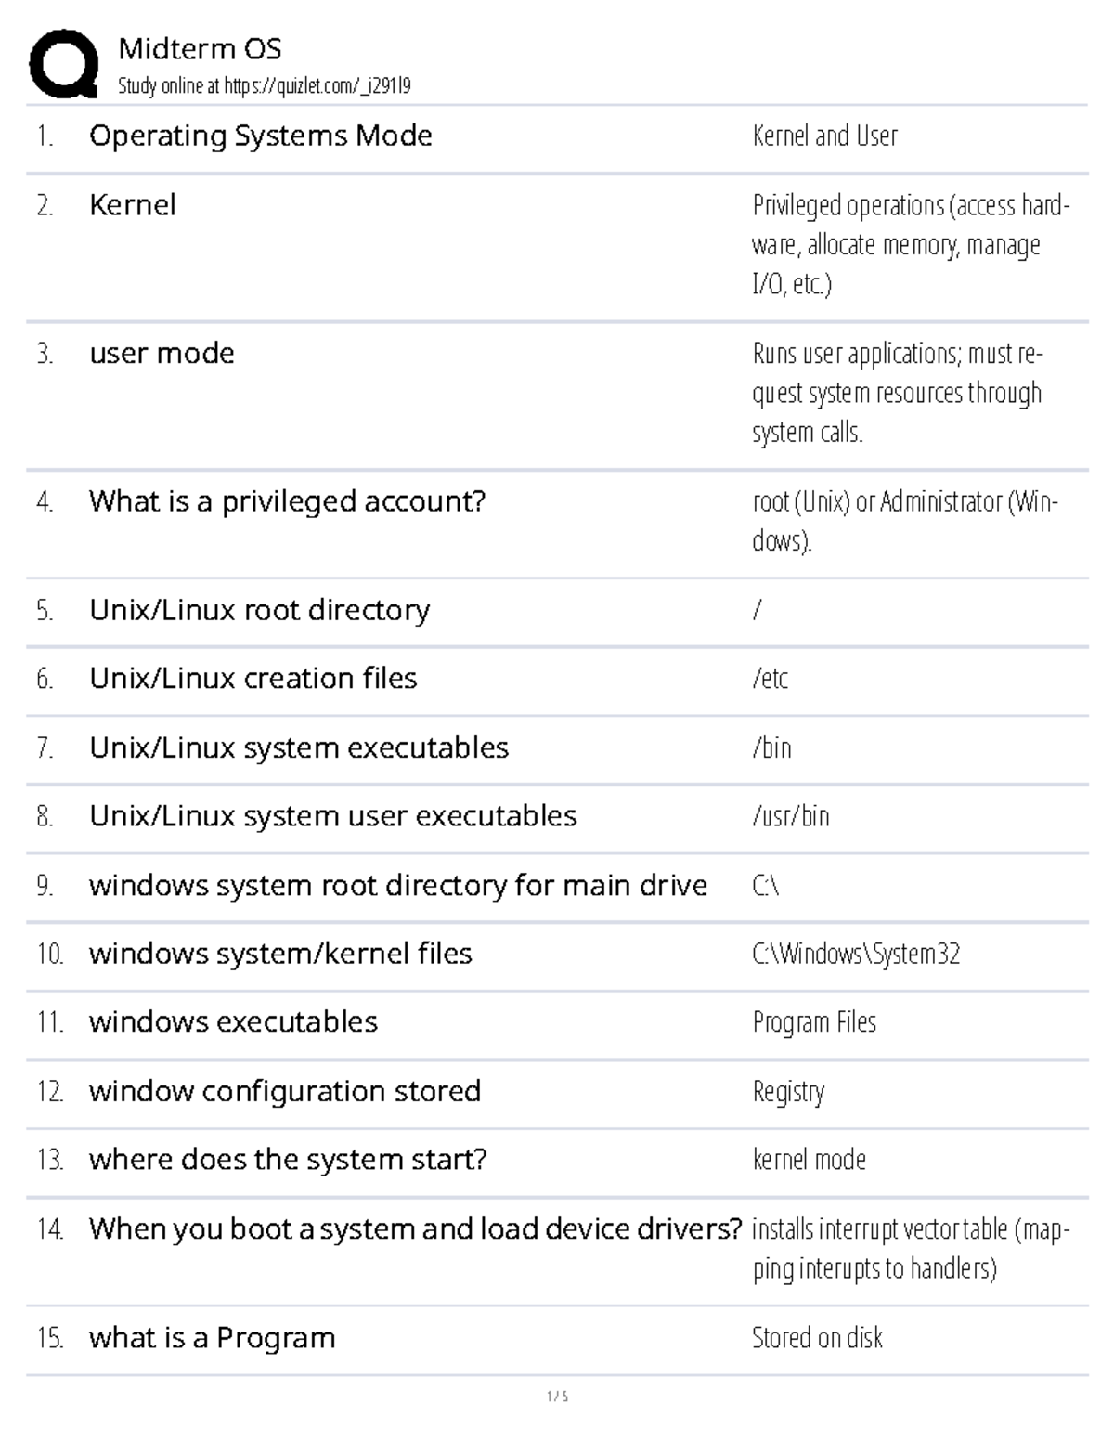Select the /etc definition text

(x=770, y=679)
